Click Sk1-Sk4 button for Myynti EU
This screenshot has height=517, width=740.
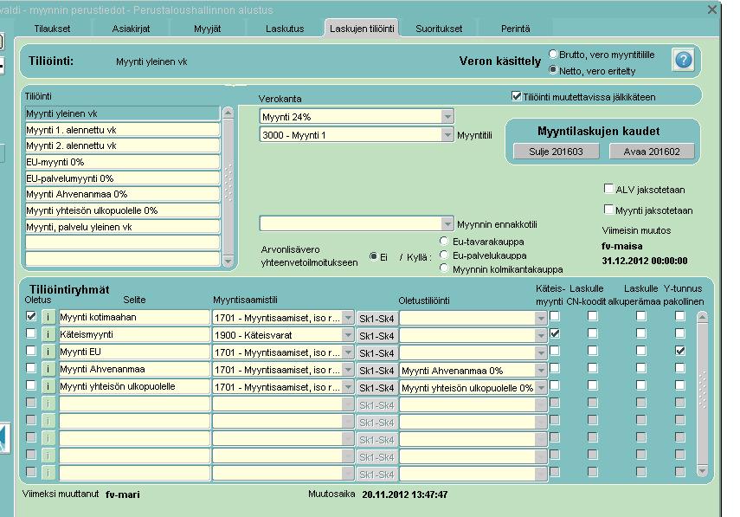(376, 353)
